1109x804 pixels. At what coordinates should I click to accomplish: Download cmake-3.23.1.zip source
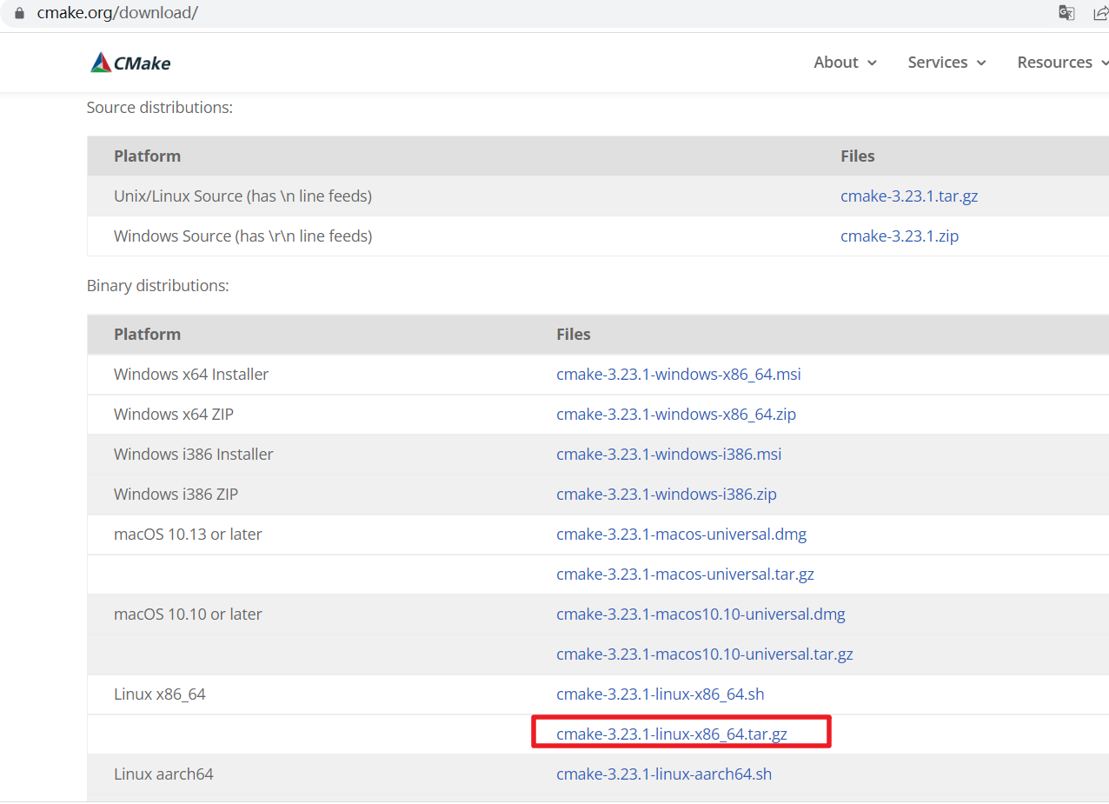point(900,236)
